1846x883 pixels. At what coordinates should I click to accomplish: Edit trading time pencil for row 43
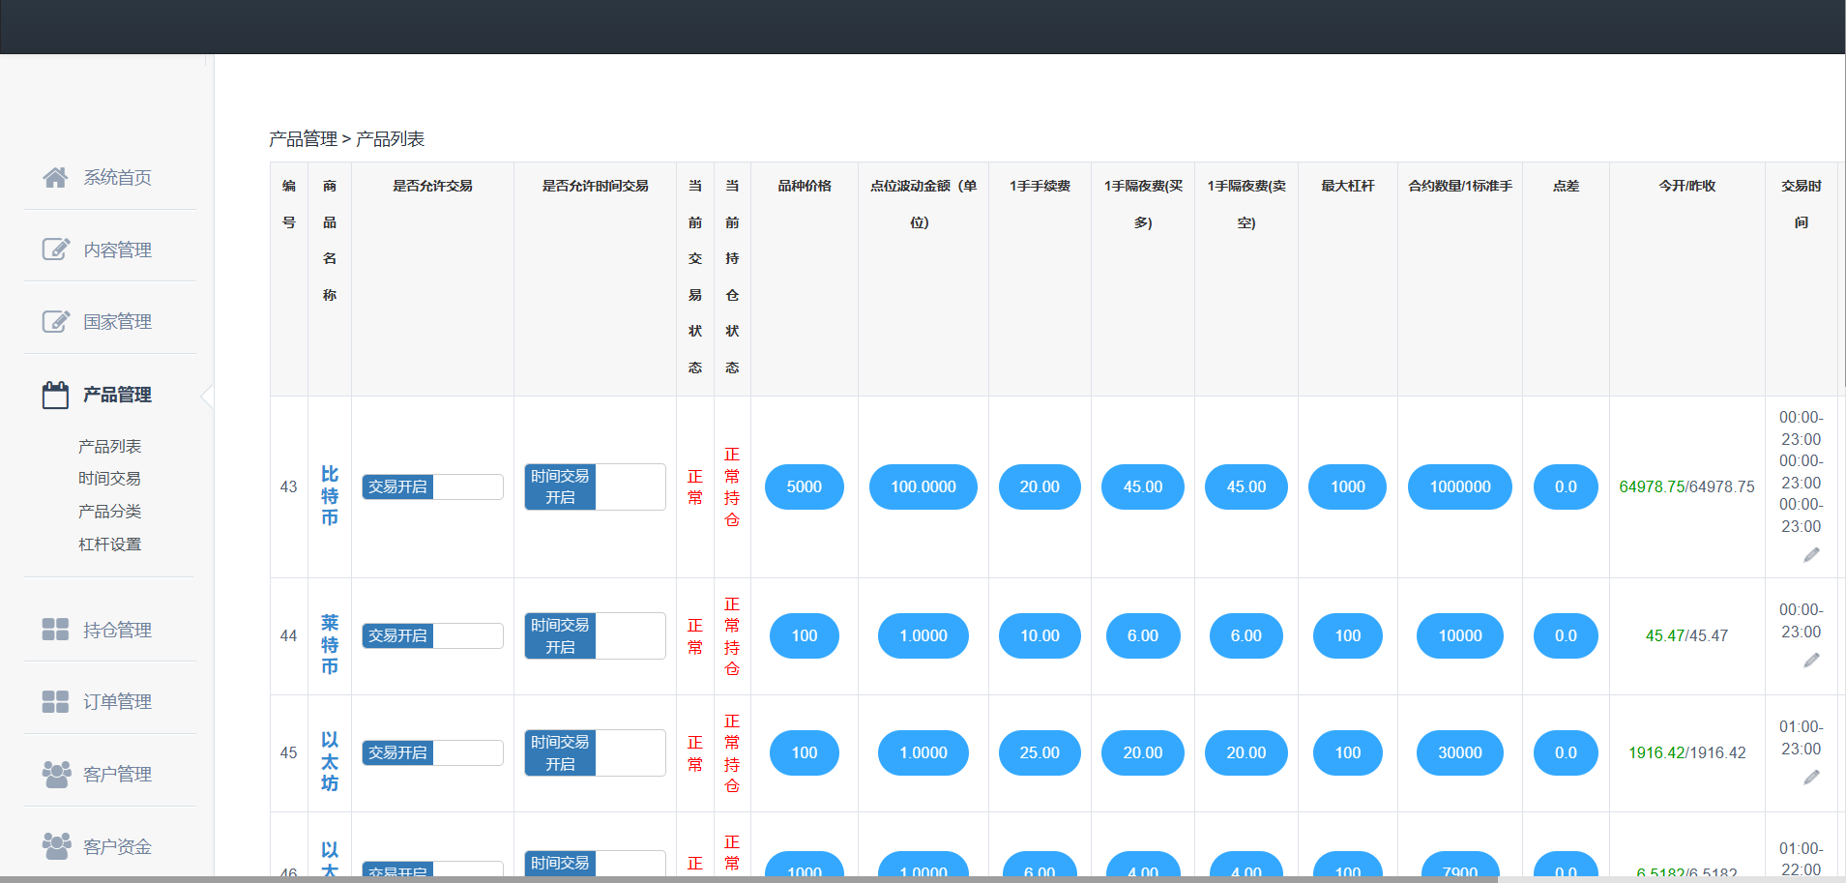(x=1811, y=555)
